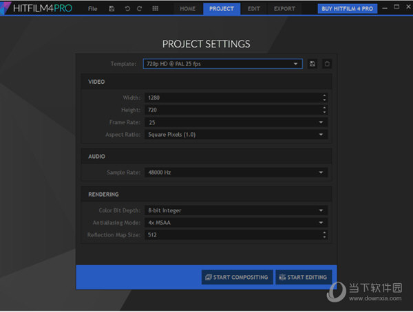This screenshot has width=413, height=312.
Task: Click the save project icon in top bar
Action: (112, 9)
